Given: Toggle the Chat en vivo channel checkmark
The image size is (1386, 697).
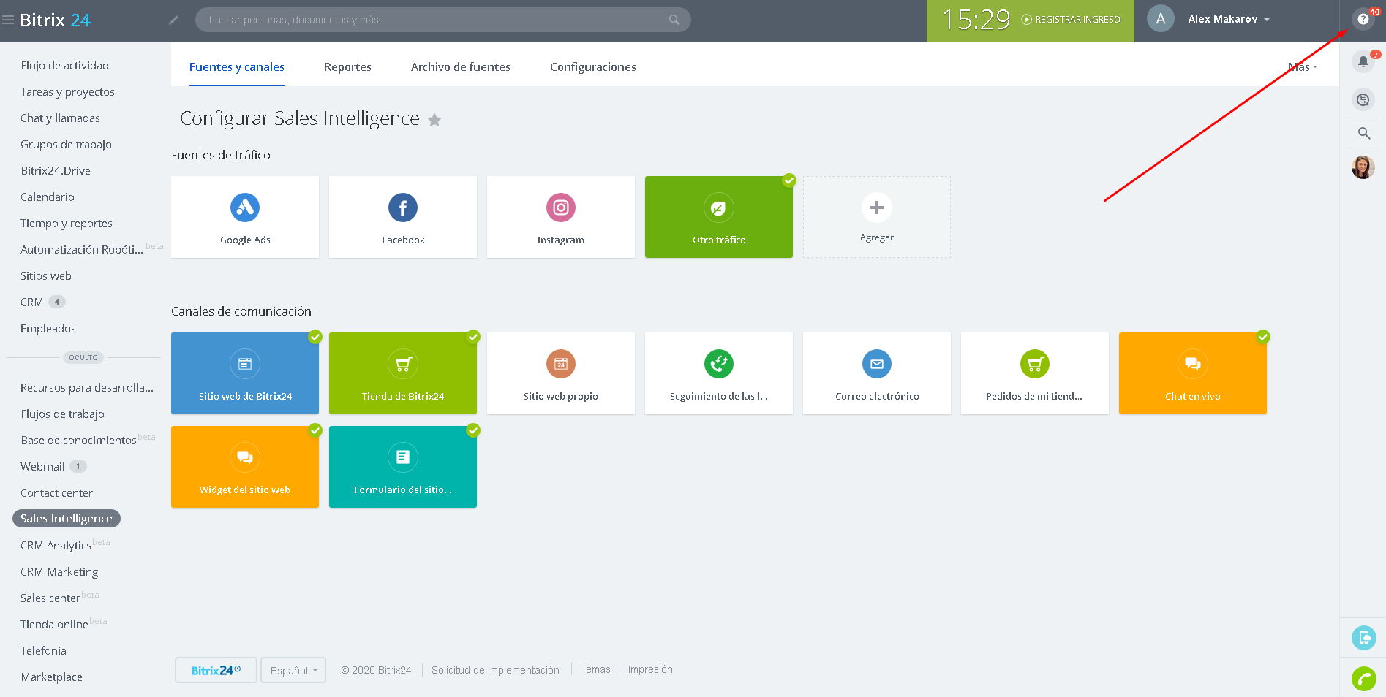Looking at the screenshot, I should pos(1263,337).
